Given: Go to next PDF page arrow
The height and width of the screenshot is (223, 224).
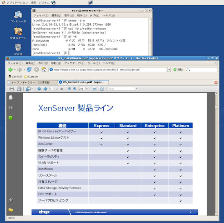Looking at the screenshot, I should point(45,89).
